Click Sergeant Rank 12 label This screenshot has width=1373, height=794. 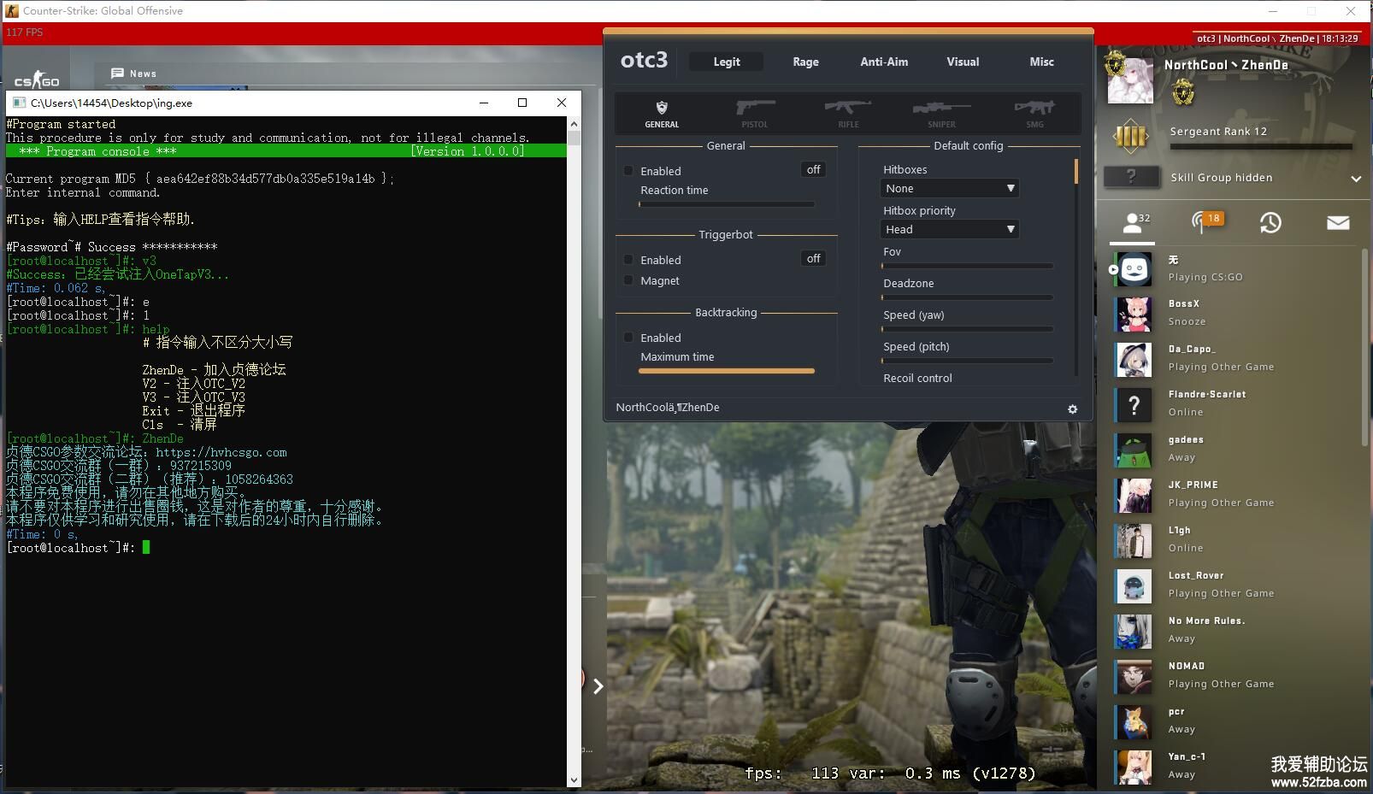point(1218,132)
